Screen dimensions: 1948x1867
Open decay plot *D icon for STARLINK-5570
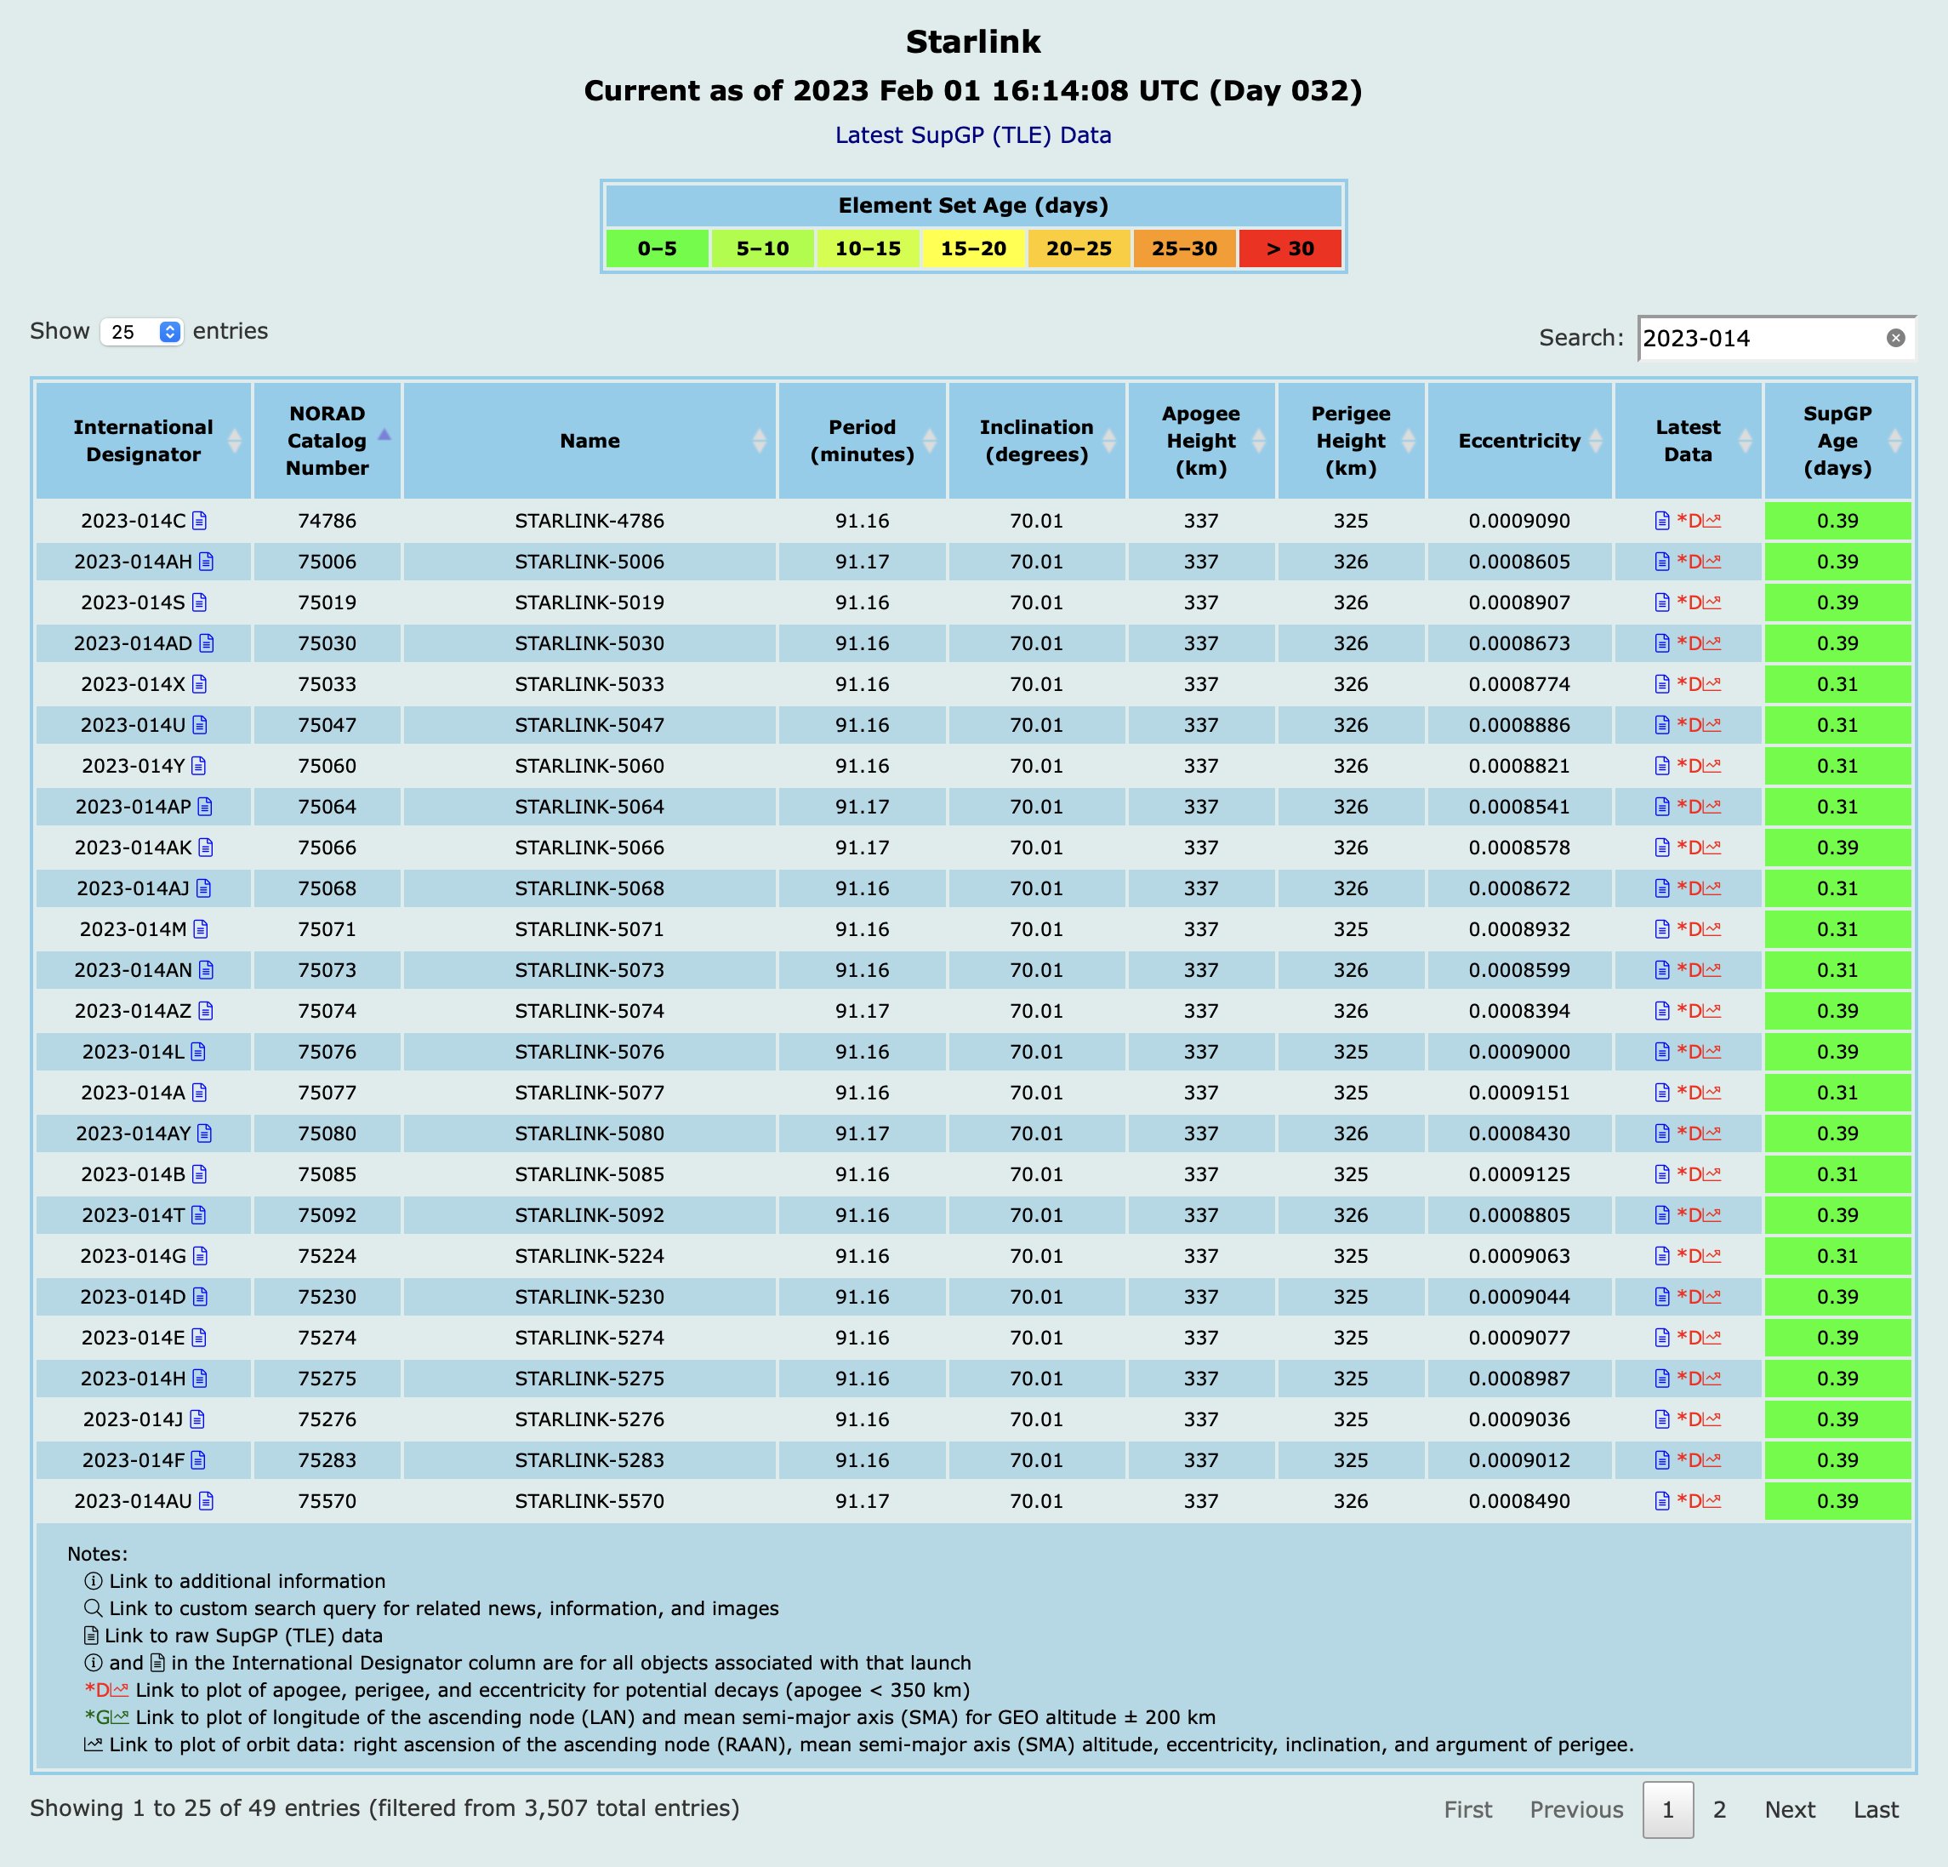tap(1699, 1501)
